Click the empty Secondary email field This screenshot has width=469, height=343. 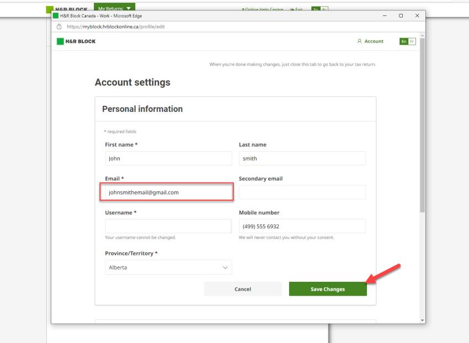tap(302, 192)
